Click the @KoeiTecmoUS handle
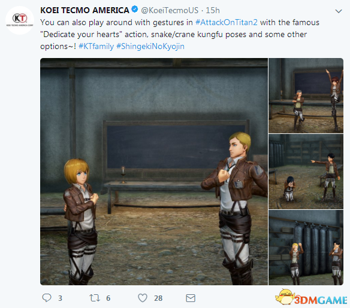Viewport: 350px width, 308px height. [170, 10]
